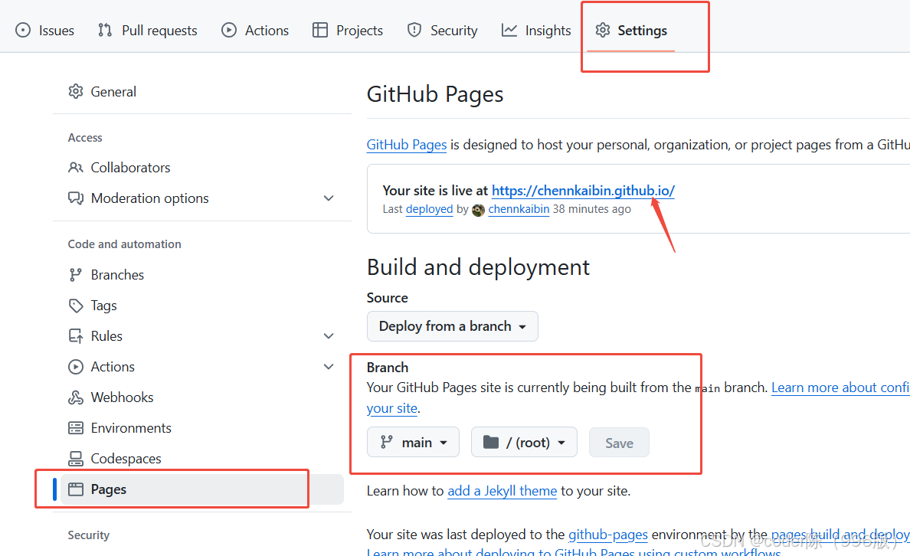This screenshot has height=556, width=910.
Task: Open the Deploy from a branch dropdown
Action: click(x=452, y=325)
